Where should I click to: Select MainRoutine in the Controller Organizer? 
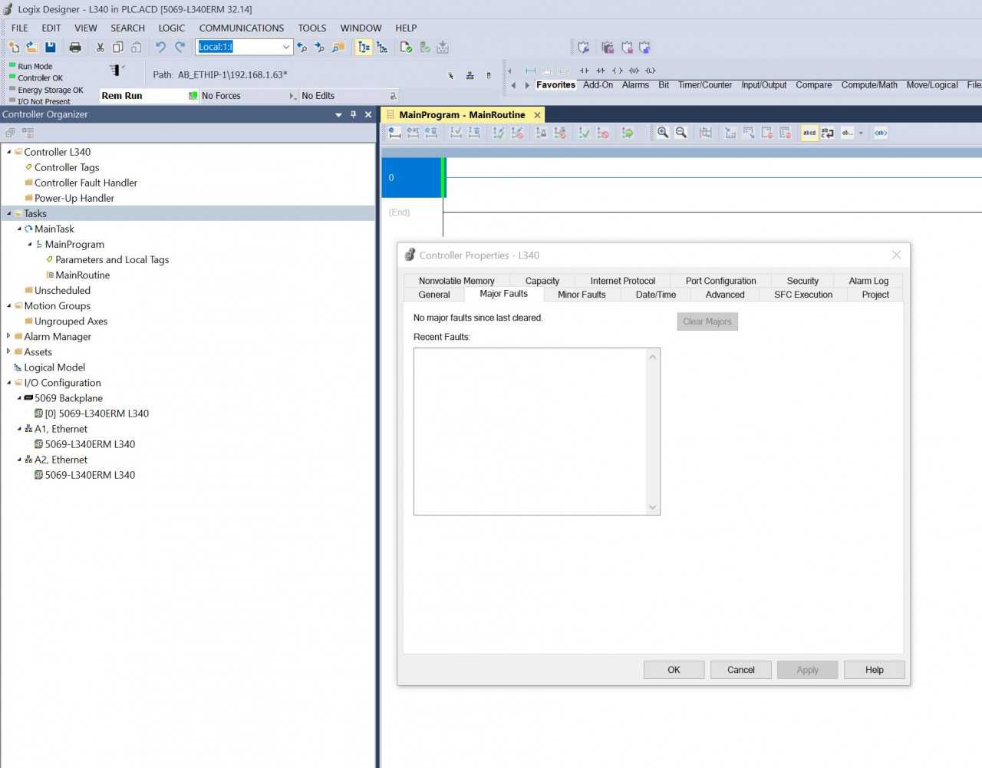[x=82, y=275]
